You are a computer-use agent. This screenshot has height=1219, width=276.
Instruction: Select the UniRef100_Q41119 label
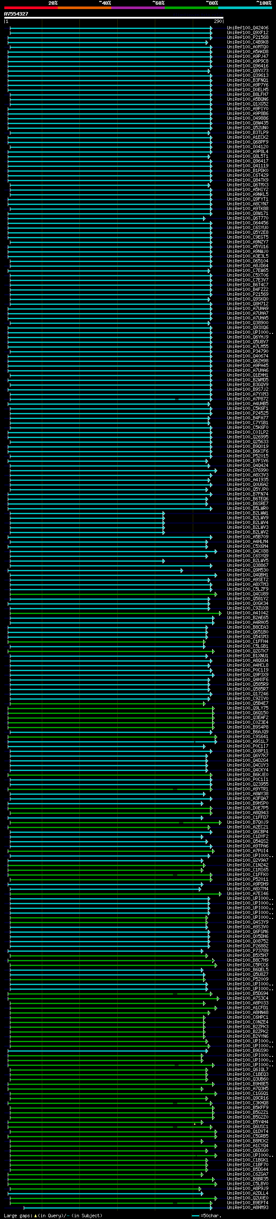[x=248, y=166]
